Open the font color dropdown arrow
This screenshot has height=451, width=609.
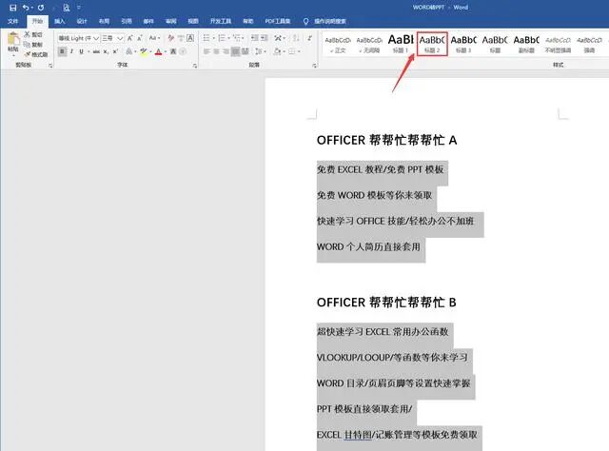(166, 51)
